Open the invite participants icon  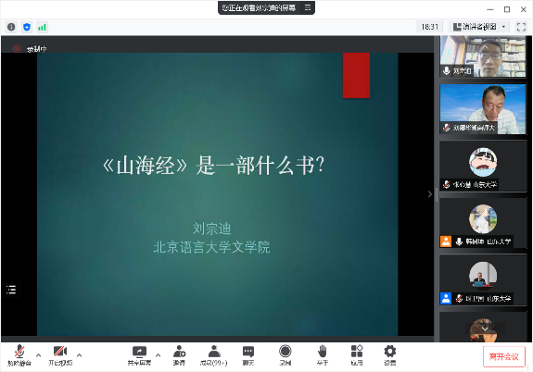[179, 355]
